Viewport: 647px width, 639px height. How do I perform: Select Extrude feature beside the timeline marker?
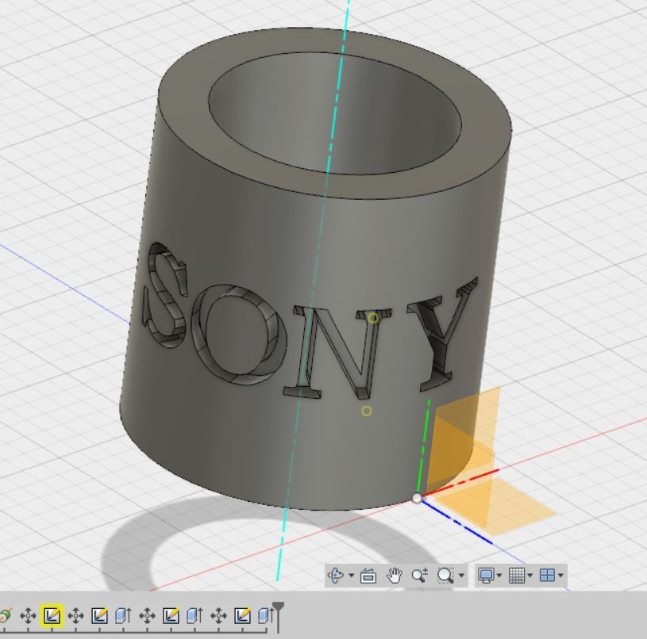click(x=265, y=616)
